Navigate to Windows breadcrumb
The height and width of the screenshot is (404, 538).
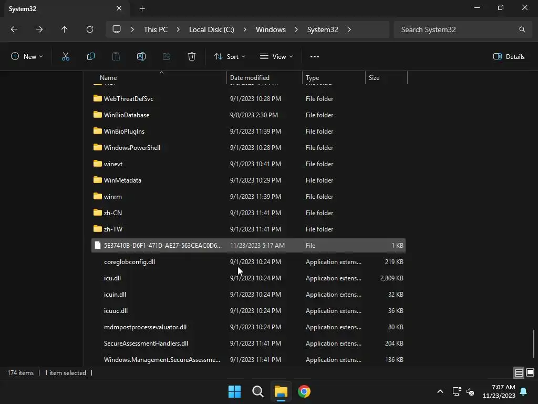pyautogui.click(x=271, y=29)
